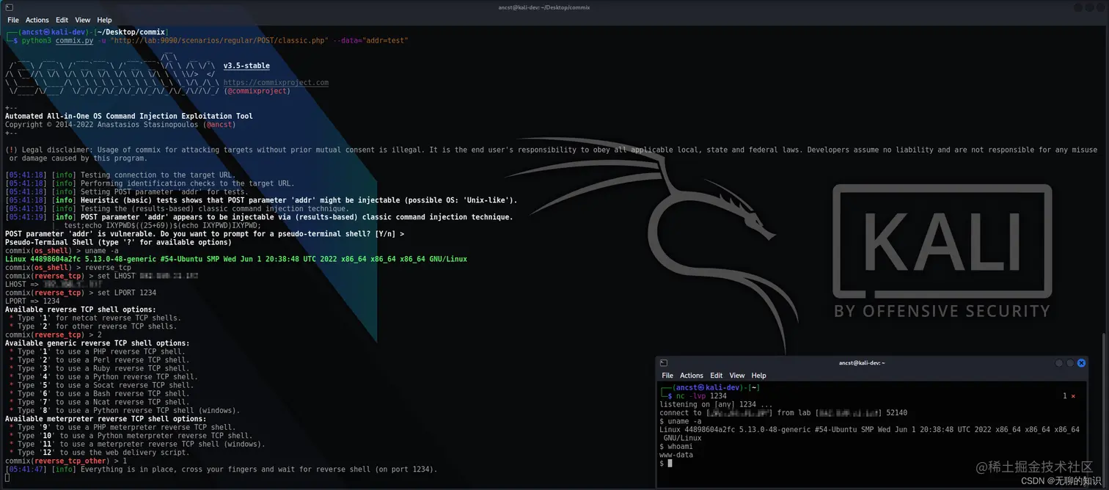Image resolution: width=1109 pixels, height=490 pixels.
Task: Minimize the netcat terminal window
Action: click(x=1059, y=363)
